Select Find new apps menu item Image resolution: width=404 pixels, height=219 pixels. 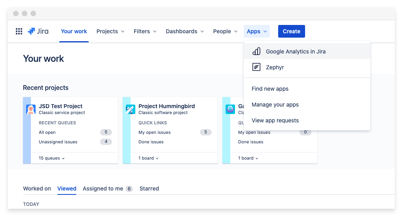[270, 89]
